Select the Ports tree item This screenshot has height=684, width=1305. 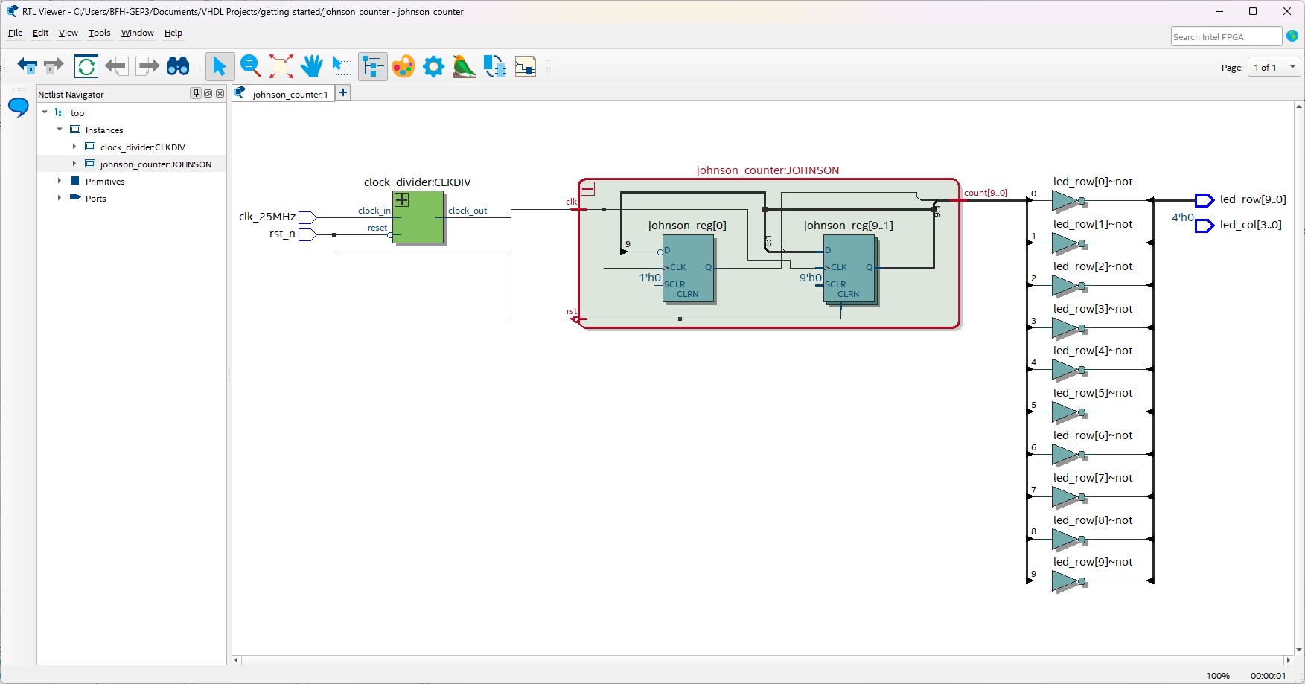pos(95,199)
